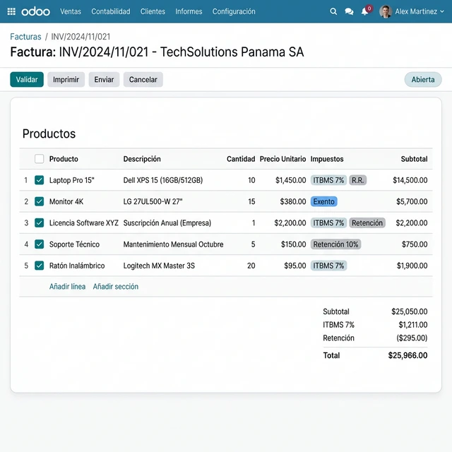The height and width of the screenshot is (452, 452).
Task: Click the Abierta status badge
Action: click(x=422, y=80)
